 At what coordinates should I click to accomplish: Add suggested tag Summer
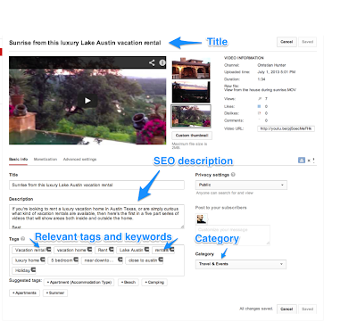[x=55, y=293]
